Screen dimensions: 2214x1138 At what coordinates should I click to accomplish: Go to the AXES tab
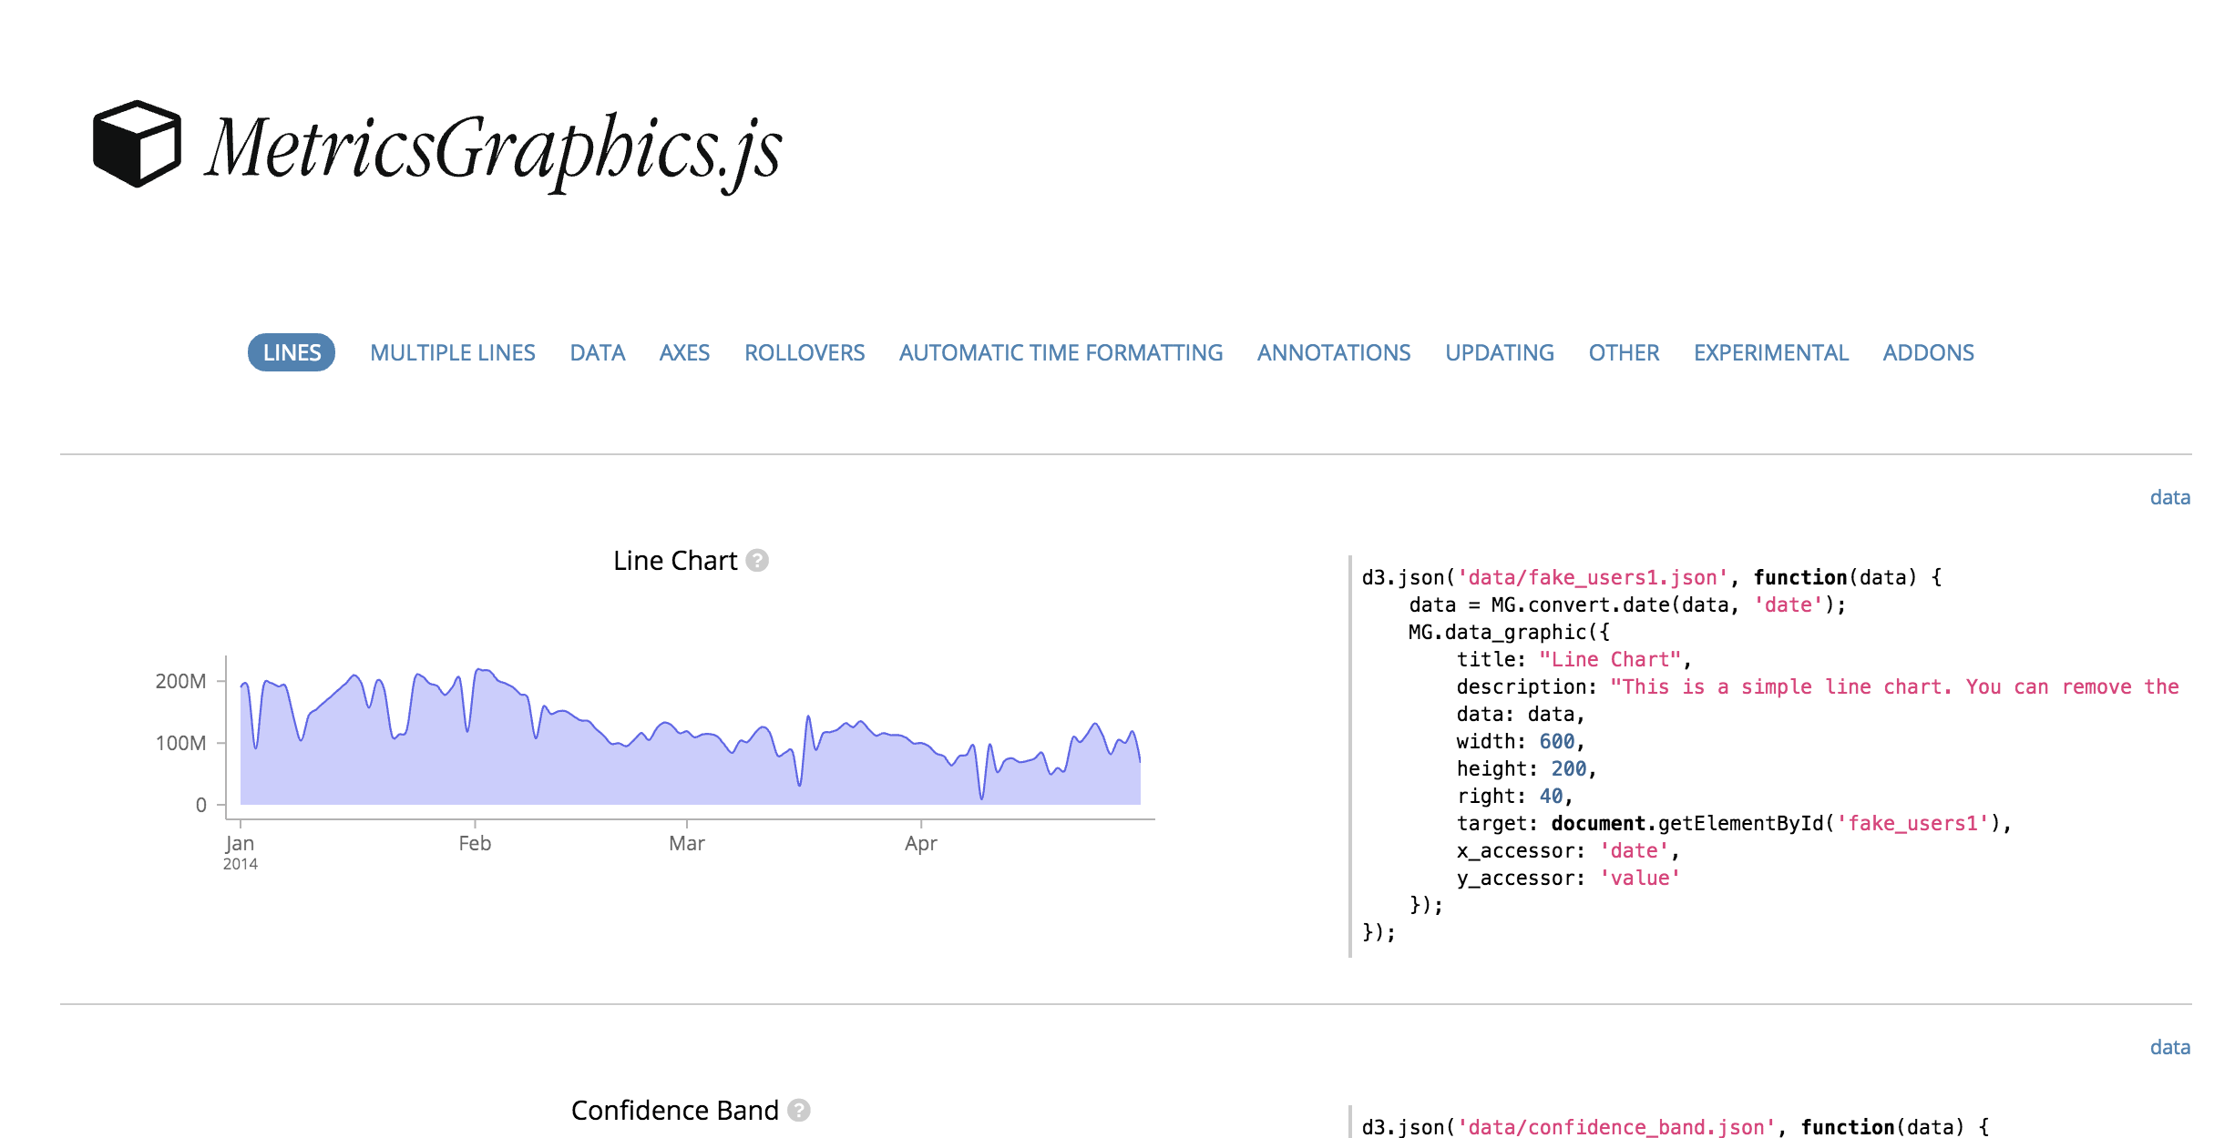coord(684,352)
